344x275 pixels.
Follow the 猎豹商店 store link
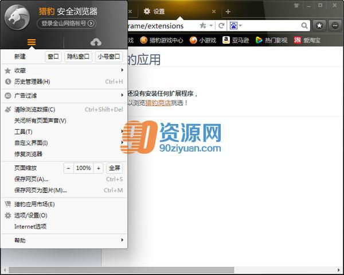[x=158, y=103]
